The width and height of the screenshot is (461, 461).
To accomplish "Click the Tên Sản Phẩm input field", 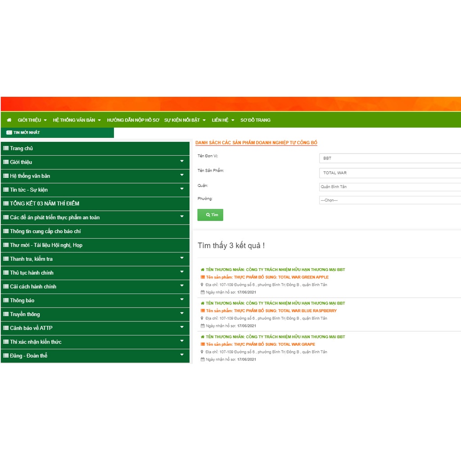I will coord(389,173).
